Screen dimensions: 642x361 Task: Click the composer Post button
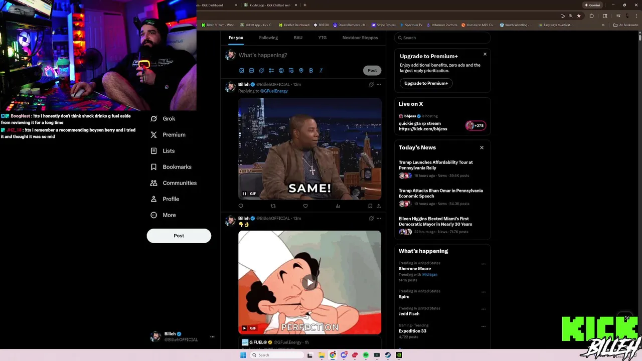(x=372, y=71)
